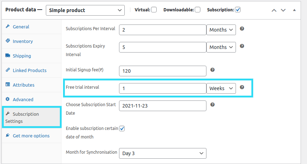The height and width of the screenshot is (164, 307).
Task: Click help icon beside Subscriptions Per Interval
Action: [242, 29]
